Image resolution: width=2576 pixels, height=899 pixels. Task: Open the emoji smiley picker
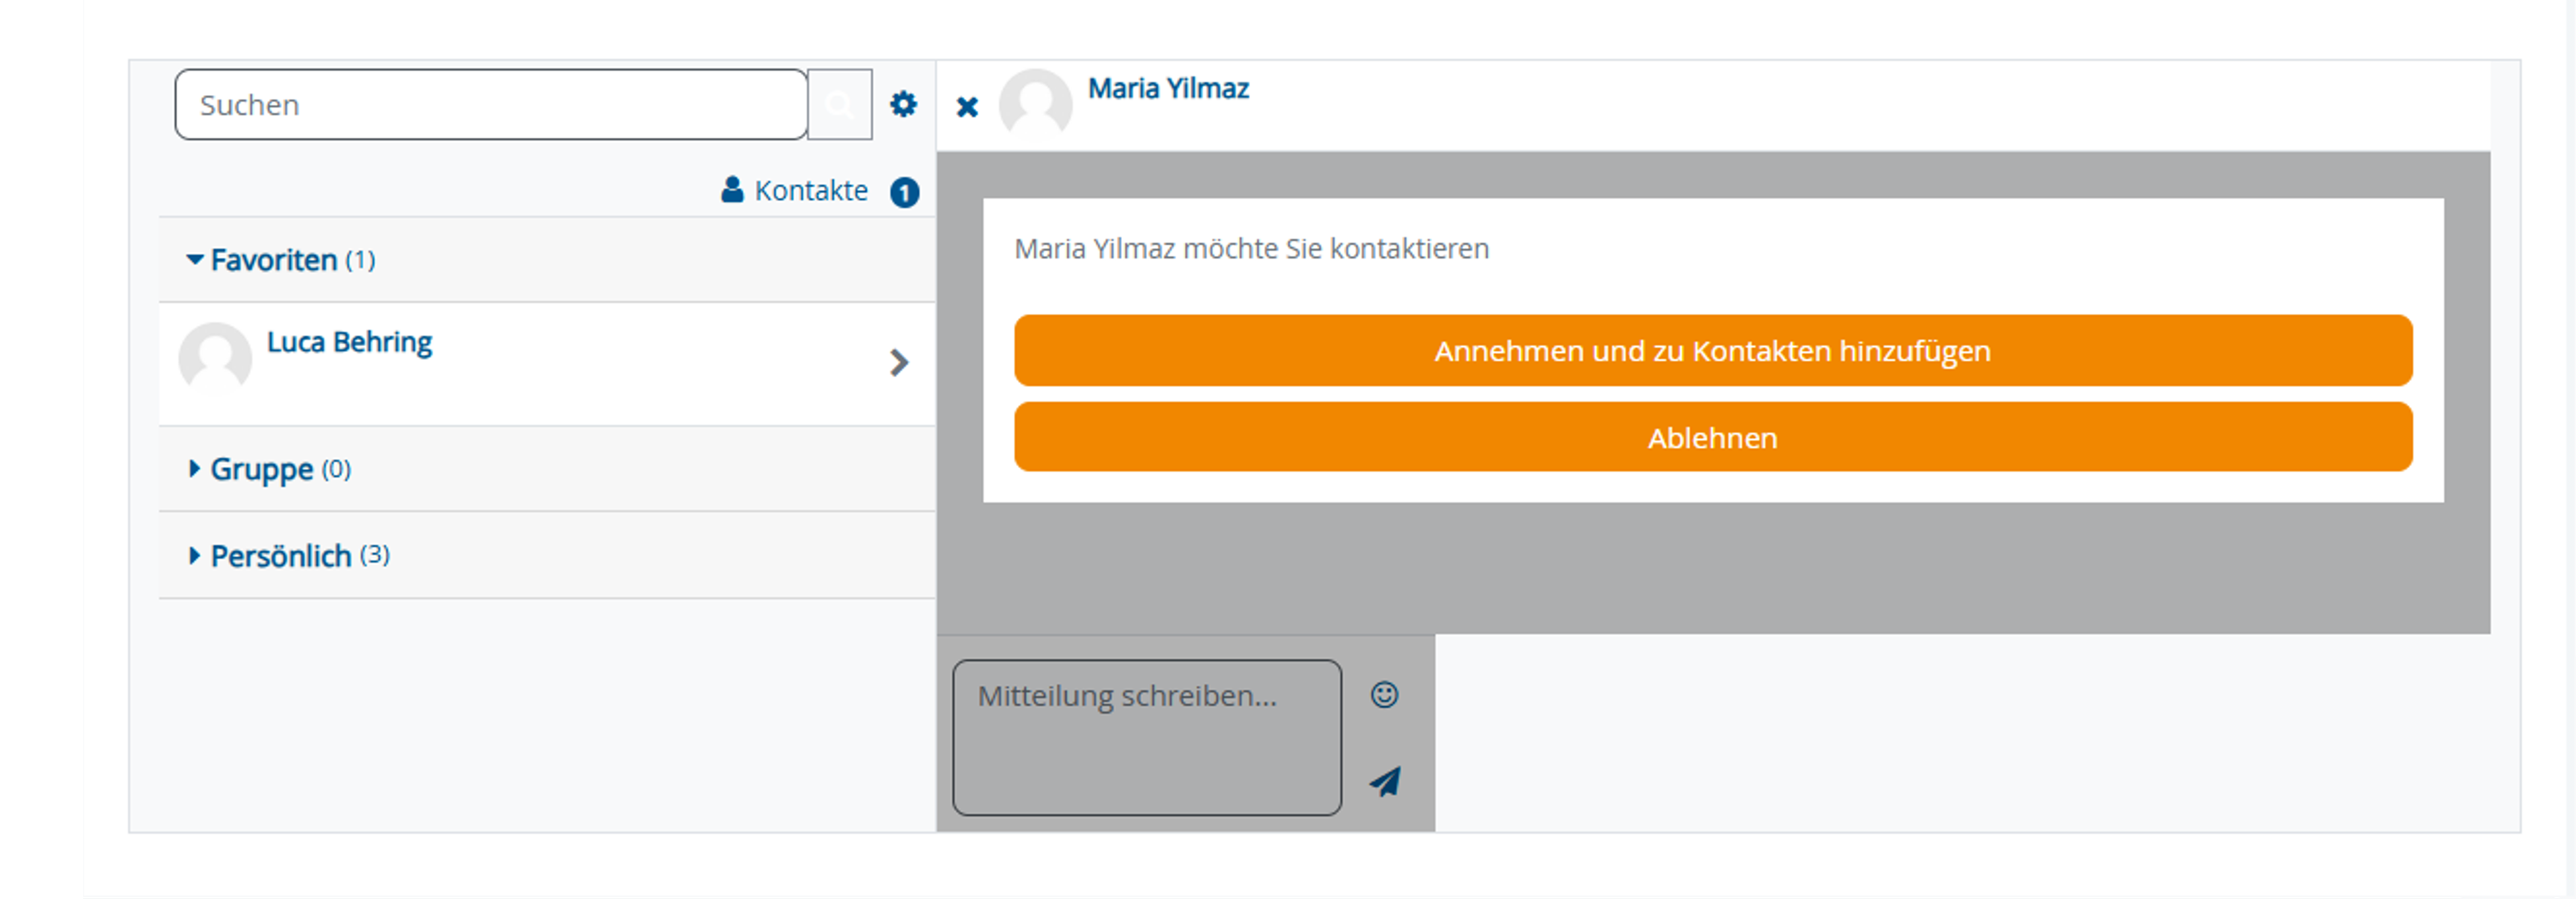1384,693
